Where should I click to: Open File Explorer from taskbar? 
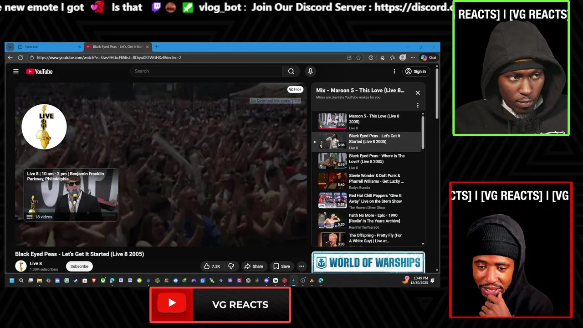pos(39,281)
